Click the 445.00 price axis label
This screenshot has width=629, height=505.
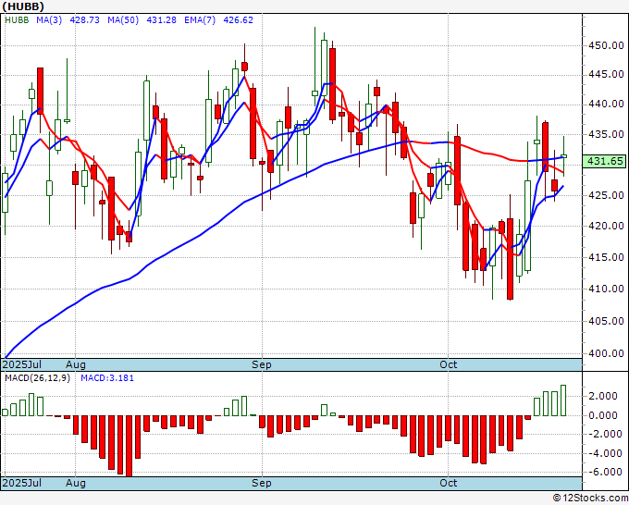click(606, 74)
